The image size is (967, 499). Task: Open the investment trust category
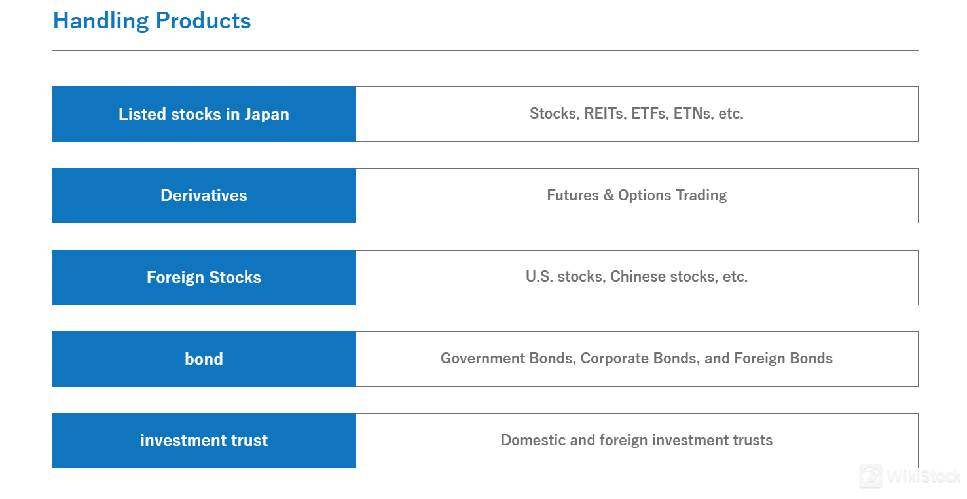coord(204,441)
